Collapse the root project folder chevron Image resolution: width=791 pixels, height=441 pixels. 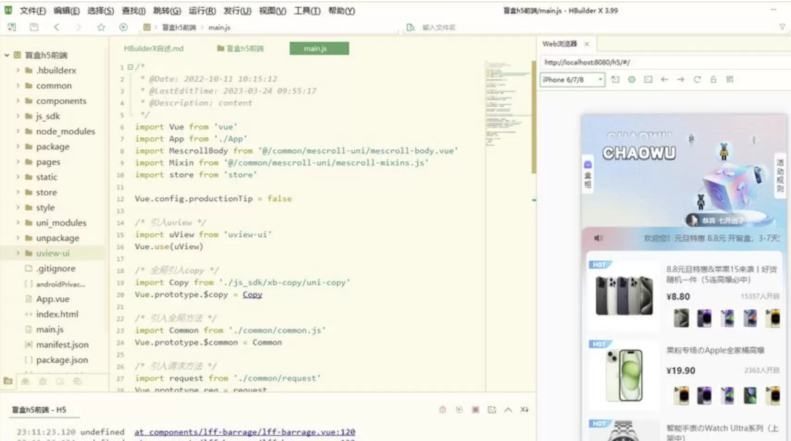tap(7, 55)
